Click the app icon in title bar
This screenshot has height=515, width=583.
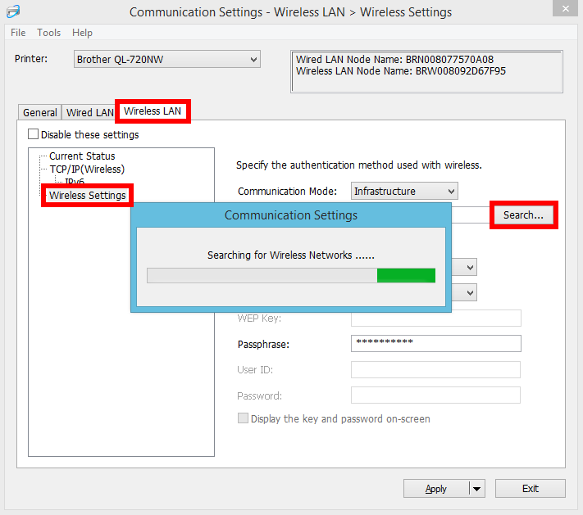click(x=11, y=11)
